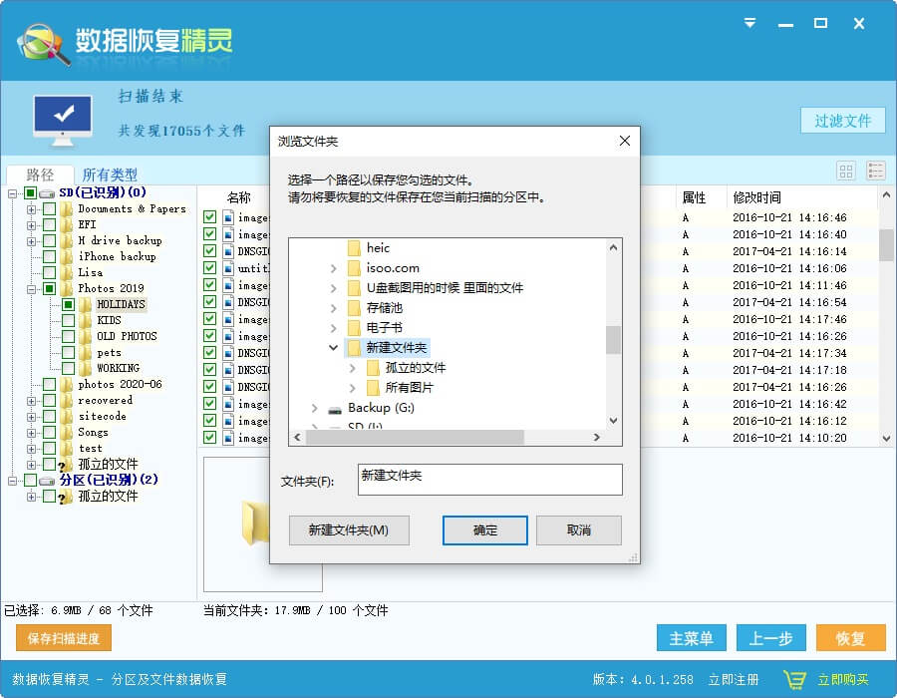Check the pets folder checkbox
The image size is (897, 698).
tap(69, 352)
